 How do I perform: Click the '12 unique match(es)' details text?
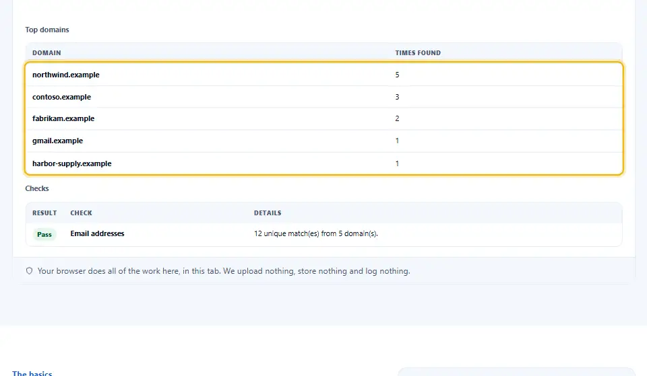(315, 233)
